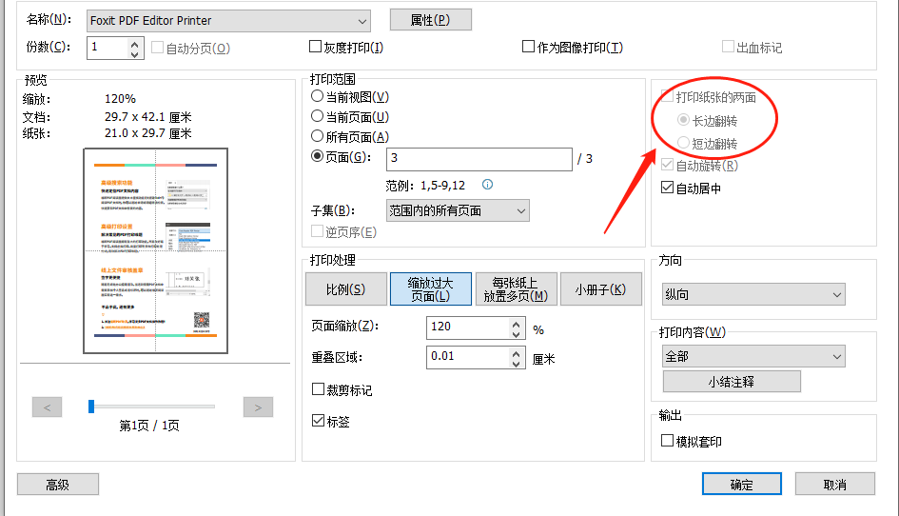Go to next preview page
Image resolution: width=899 pixels, height=516 pixels.
[x=258, y=407]
